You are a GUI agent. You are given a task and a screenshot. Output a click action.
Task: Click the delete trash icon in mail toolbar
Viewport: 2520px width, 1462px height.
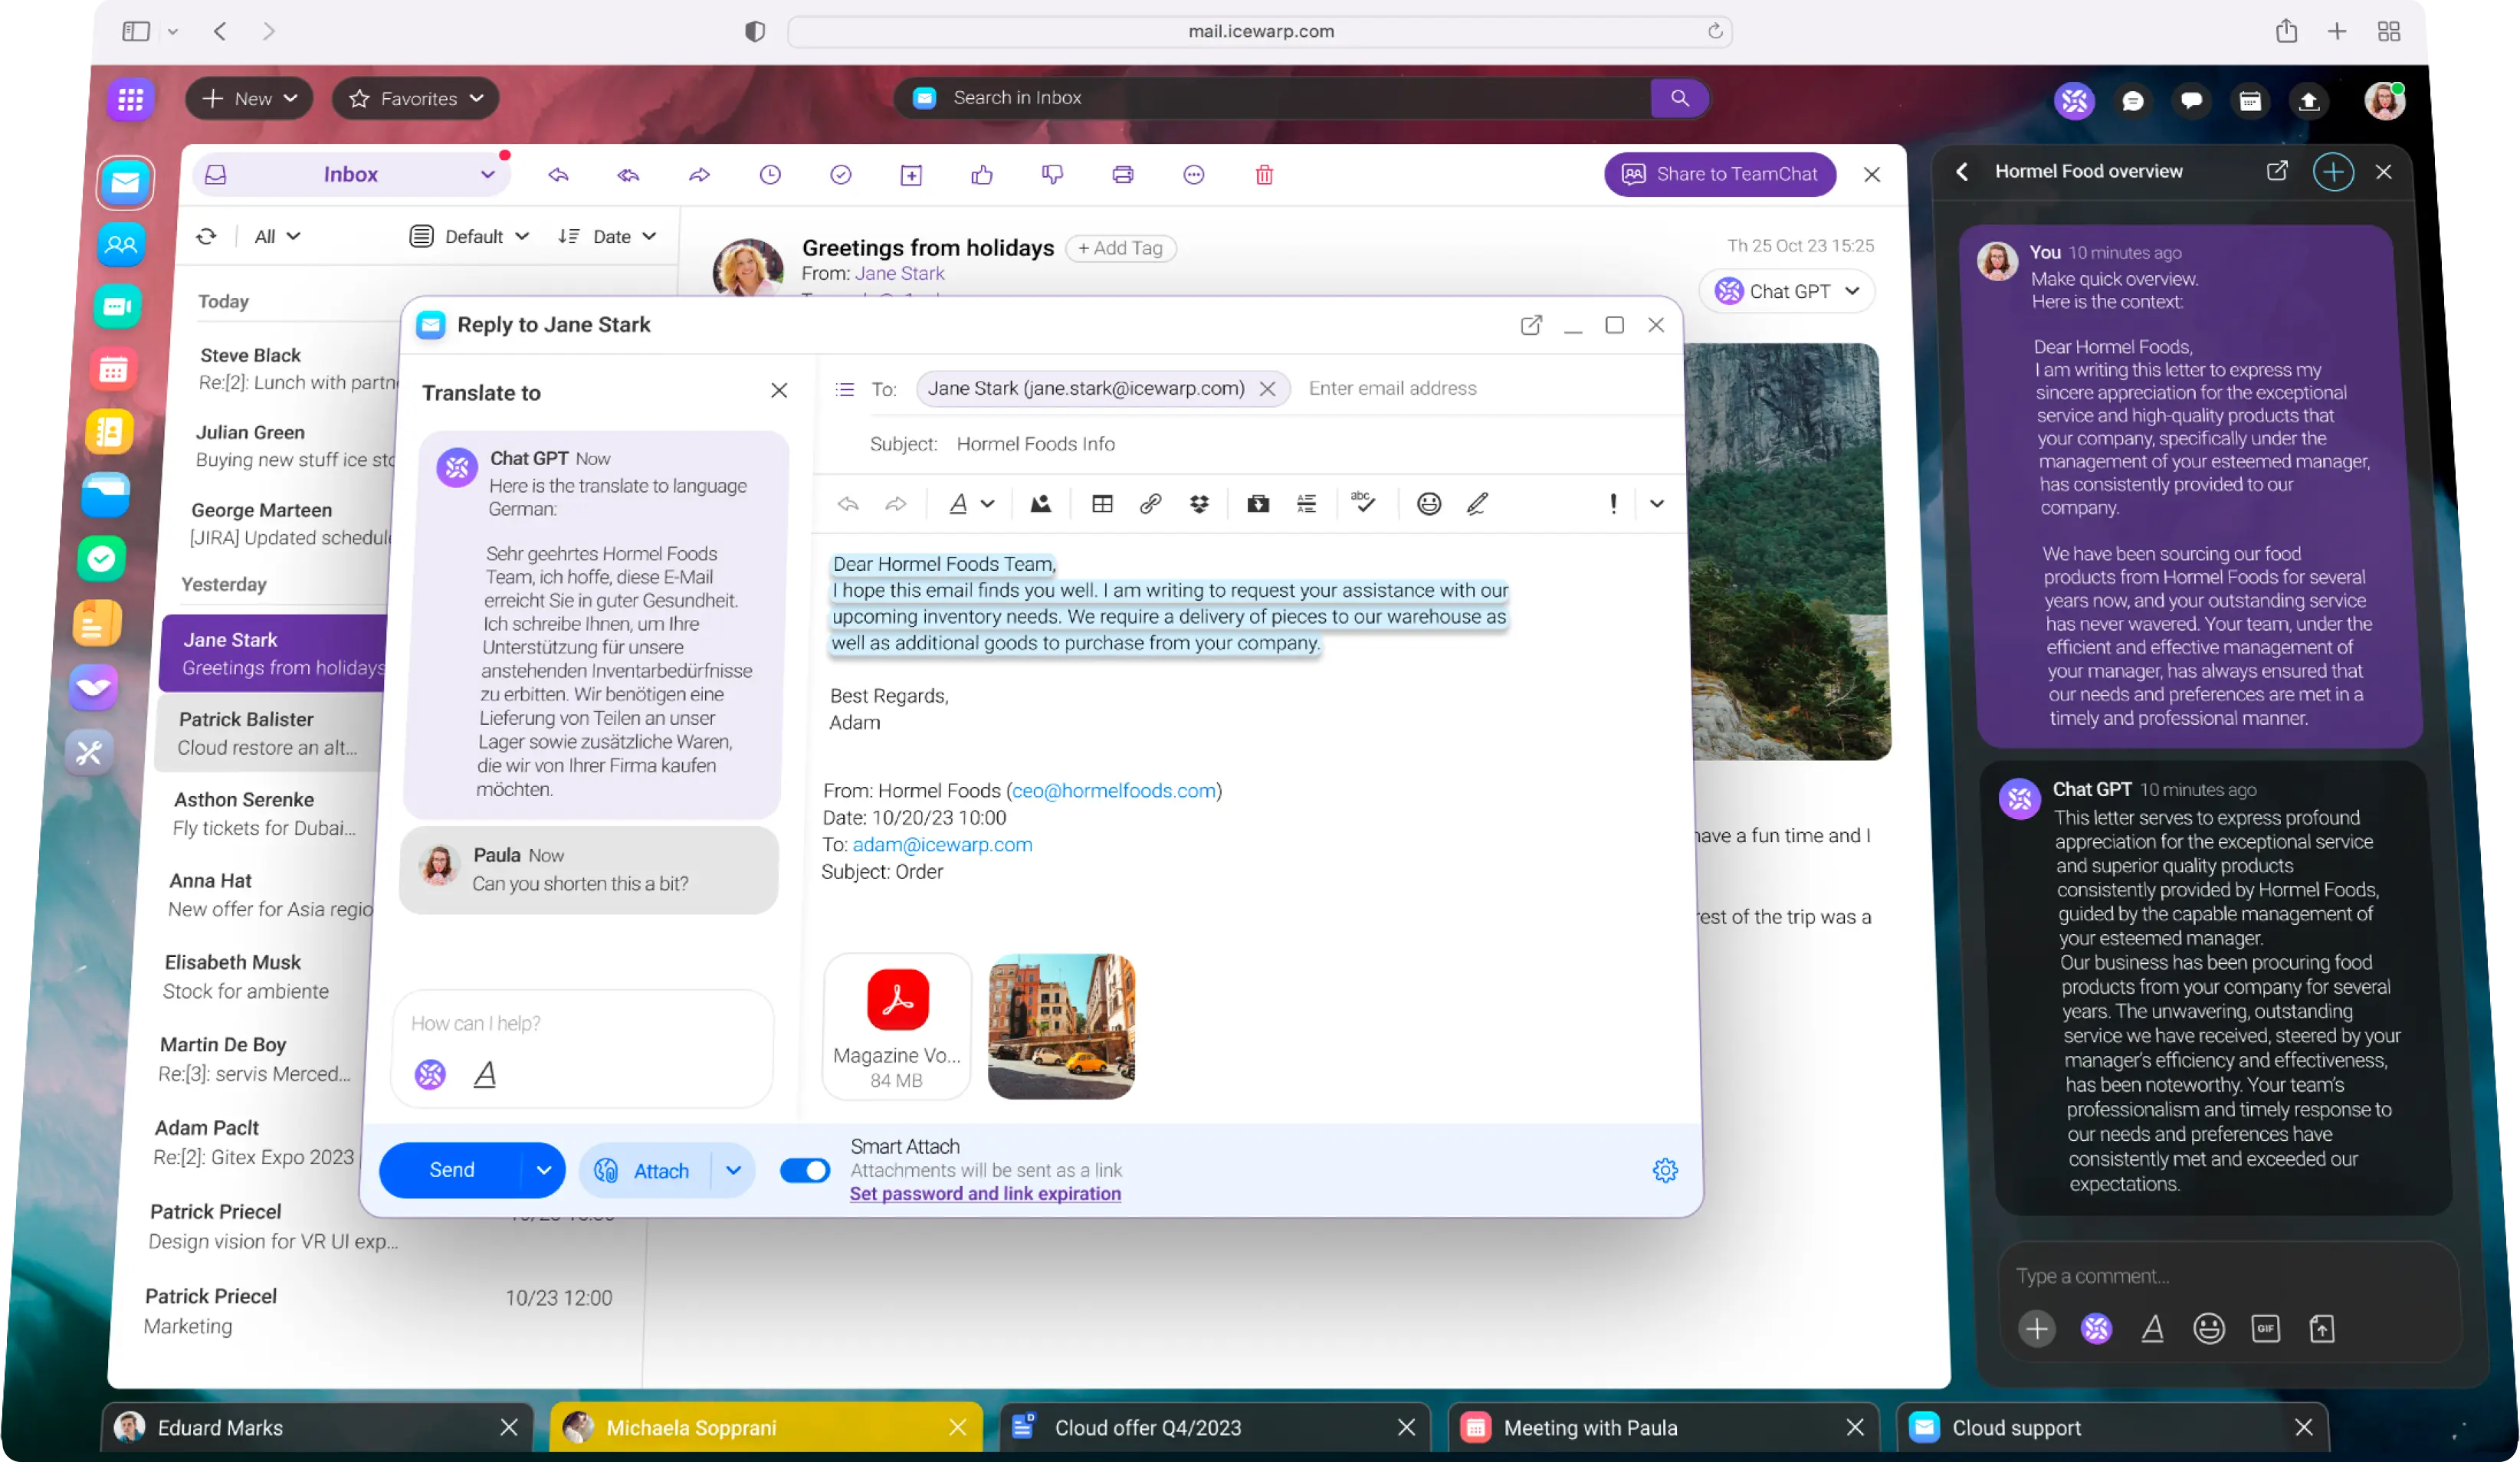pyautogui.click(x=1264, y=175)
